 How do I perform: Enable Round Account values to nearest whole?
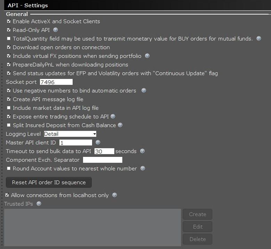click(9, 168)
